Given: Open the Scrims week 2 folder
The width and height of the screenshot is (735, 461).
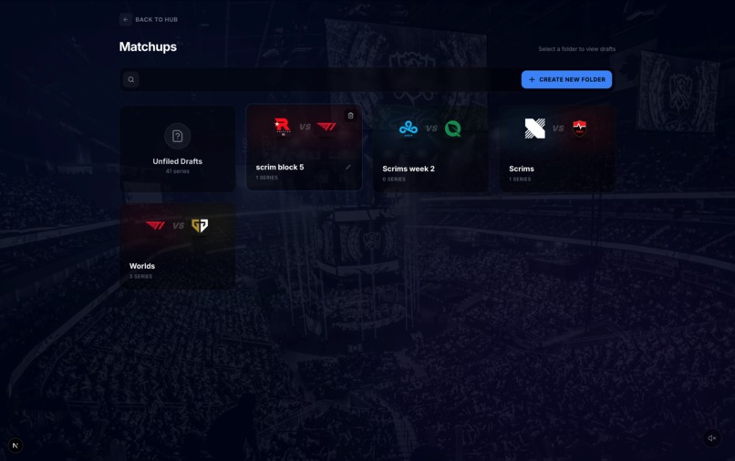Looking at the screenshot, I should click(x=430, y=149).
